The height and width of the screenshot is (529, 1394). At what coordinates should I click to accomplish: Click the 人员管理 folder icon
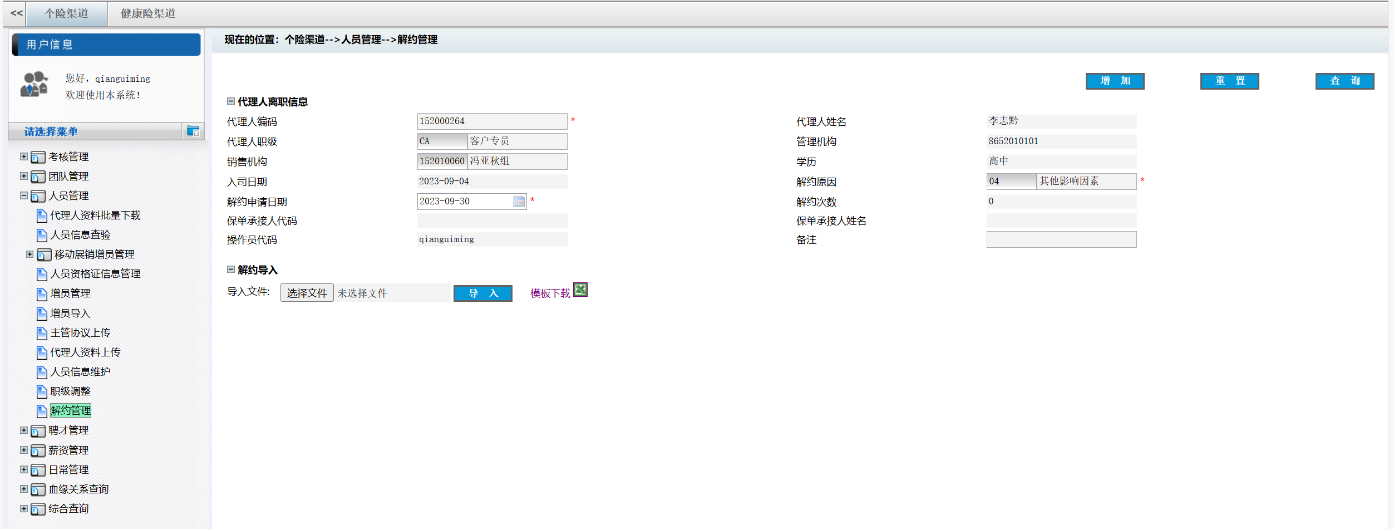pyautogui.click(x=38, y=197)
